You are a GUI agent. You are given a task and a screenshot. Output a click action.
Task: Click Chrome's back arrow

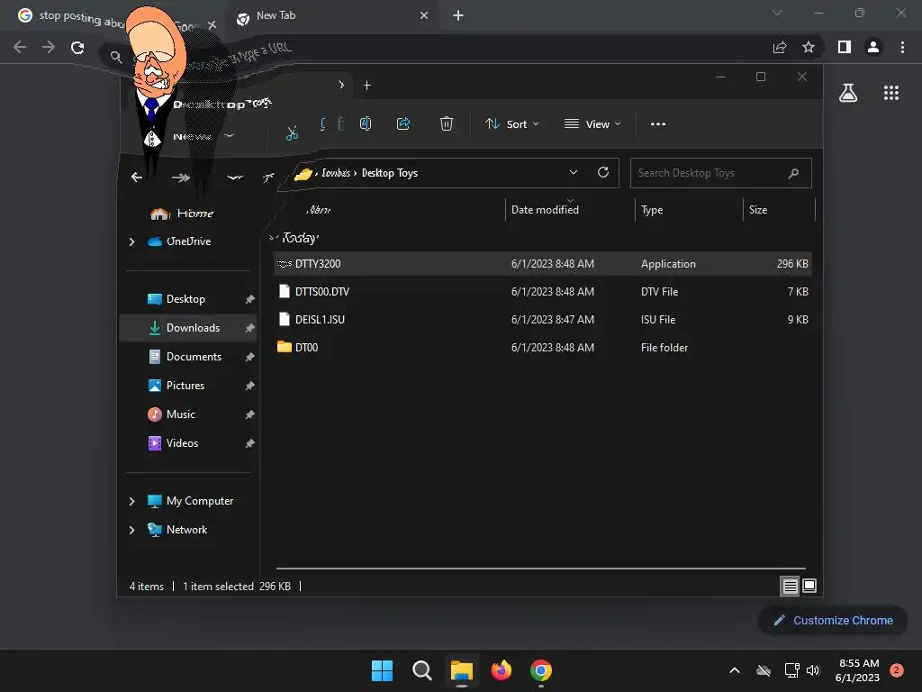pos(20,47)
